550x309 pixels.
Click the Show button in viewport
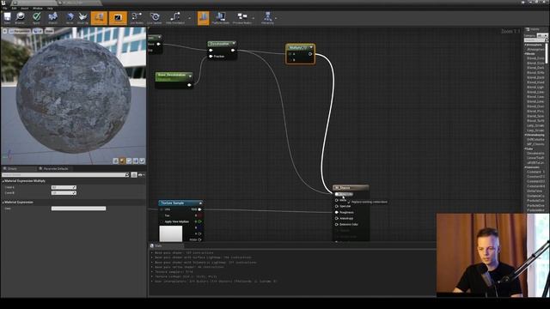coord(49,31)
